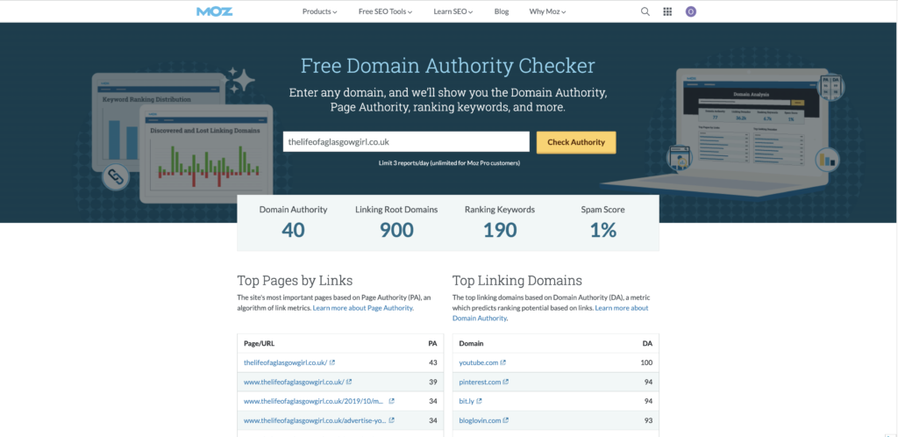Open the bloglovin.com domain link
The height and width of the screenshot is (437, 898).
tap(481, 420)
